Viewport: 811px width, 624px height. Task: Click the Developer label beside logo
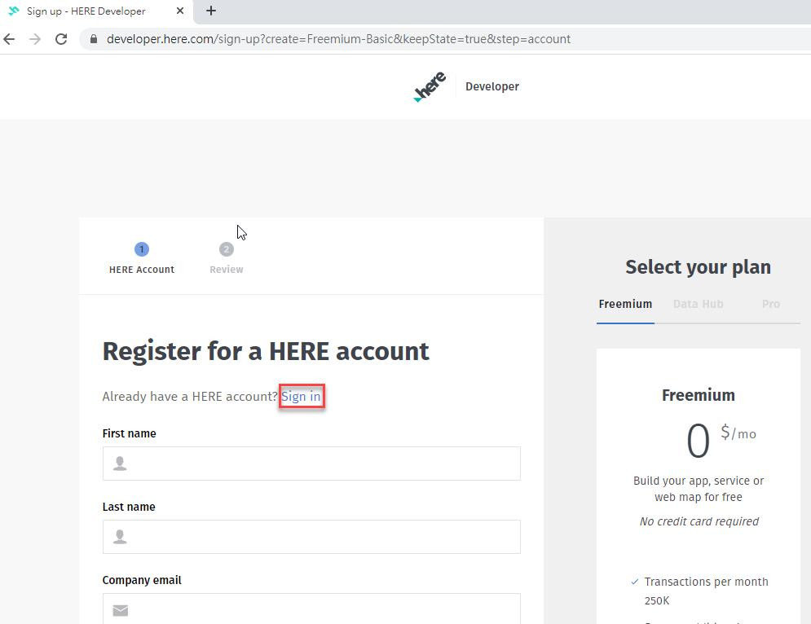click(491, 86)
